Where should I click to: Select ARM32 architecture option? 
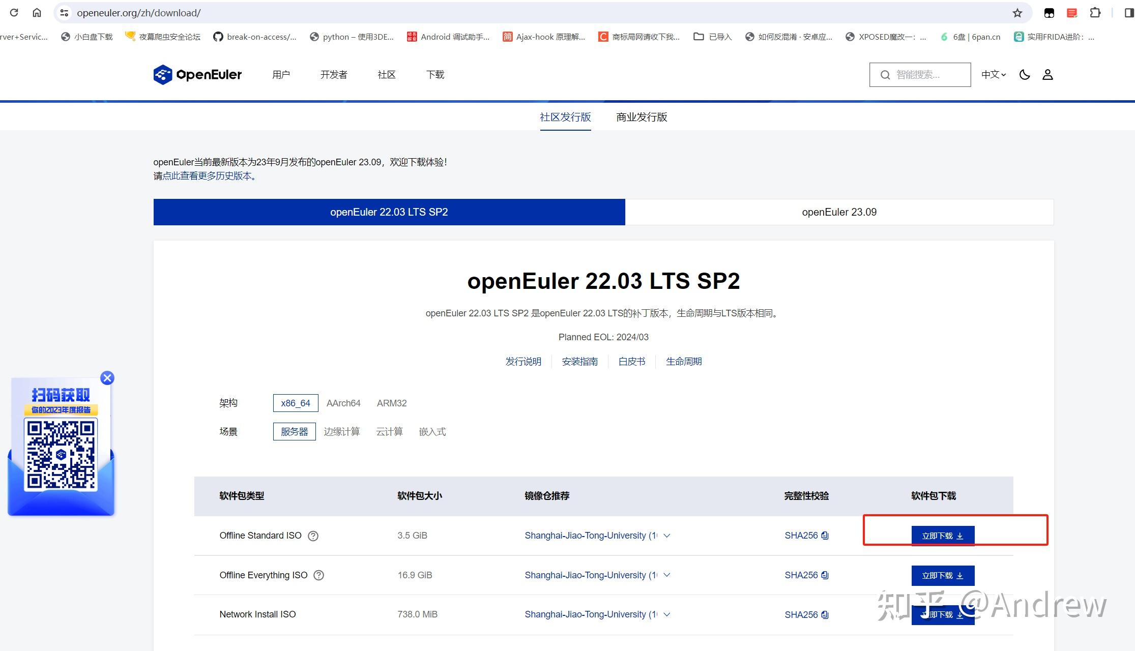point(391,403)
